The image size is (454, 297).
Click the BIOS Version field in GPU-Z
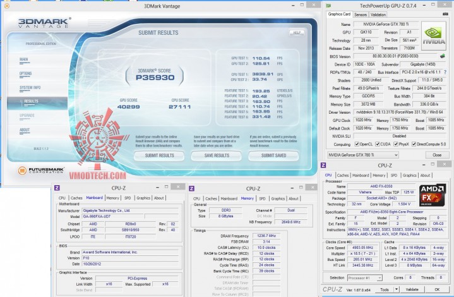pyautogui.click(x=395, y=56)
